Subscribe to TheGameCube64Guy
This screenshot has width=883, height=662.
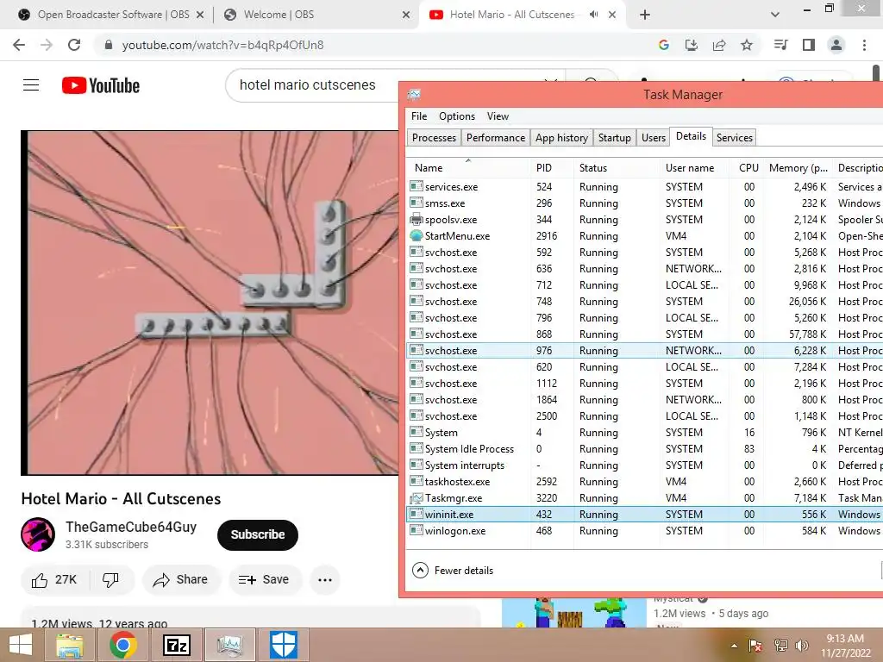coord(257,534)
